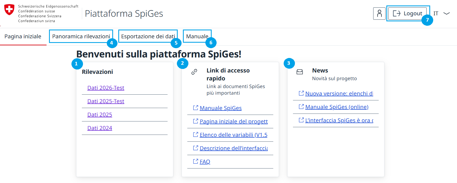Click external-link icon beside L'interfaccia SpiGes
This screenshot has width=457, height=183.
(x=301, y=120)
